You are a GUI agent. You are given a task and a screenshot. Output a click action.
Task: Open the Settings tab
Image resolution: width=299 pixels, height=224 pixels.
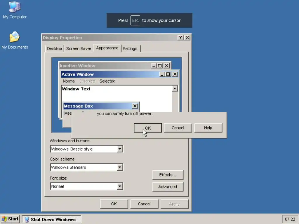pyautogui.click(x=130, y=49)
